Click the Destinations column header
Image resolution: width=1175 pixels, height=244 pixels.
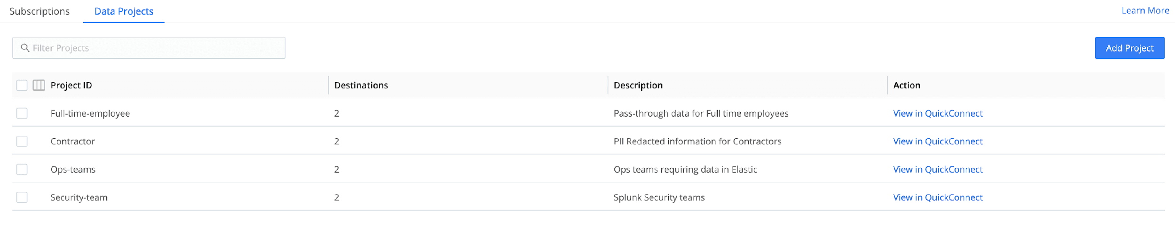pyautogui.click(x=361, y=85)
